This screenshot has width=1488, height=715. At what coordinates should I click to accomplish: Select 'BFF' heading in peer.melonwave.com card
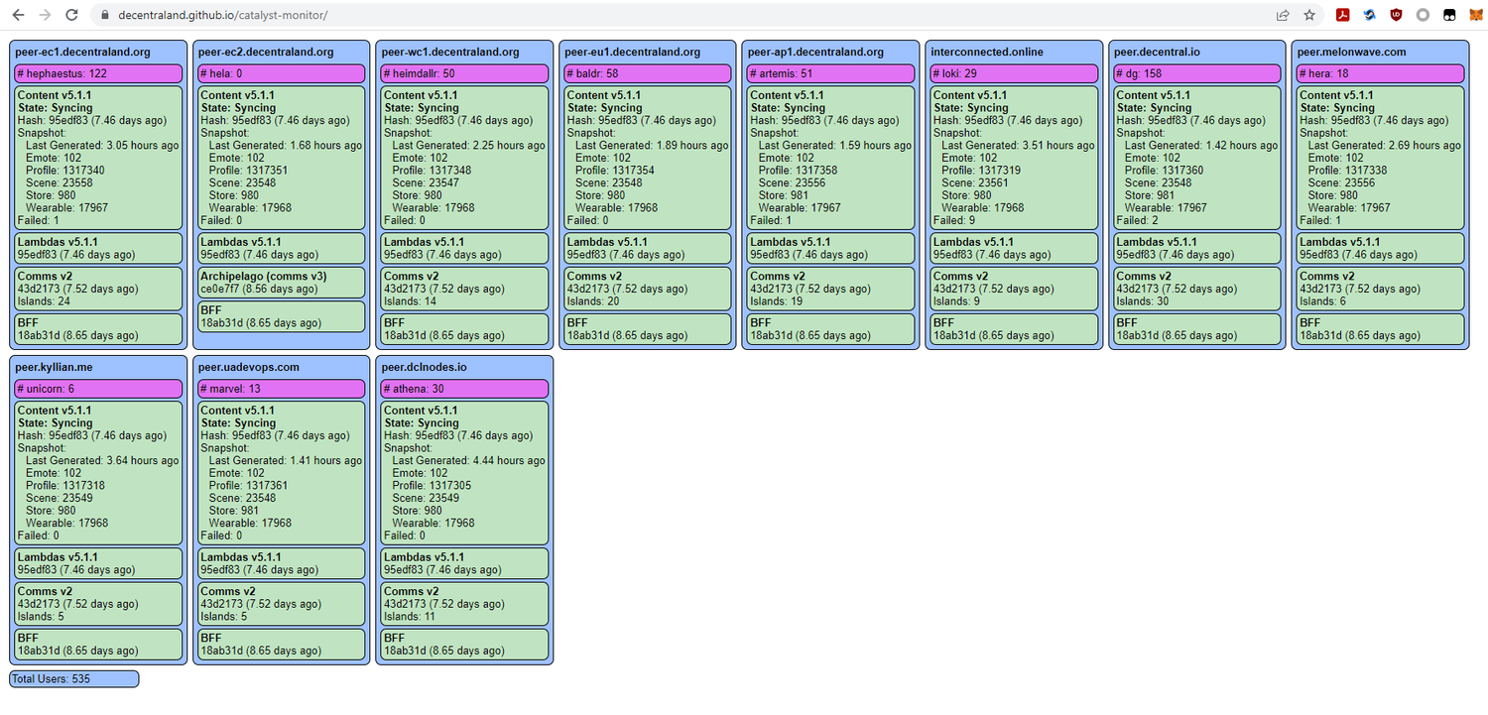1309,323
